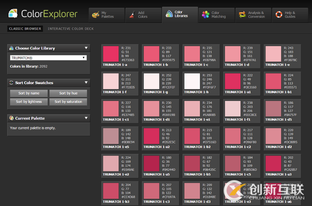Click the 'Your current palette is empty' text
The image size is (312, 206).
point(33,128)
